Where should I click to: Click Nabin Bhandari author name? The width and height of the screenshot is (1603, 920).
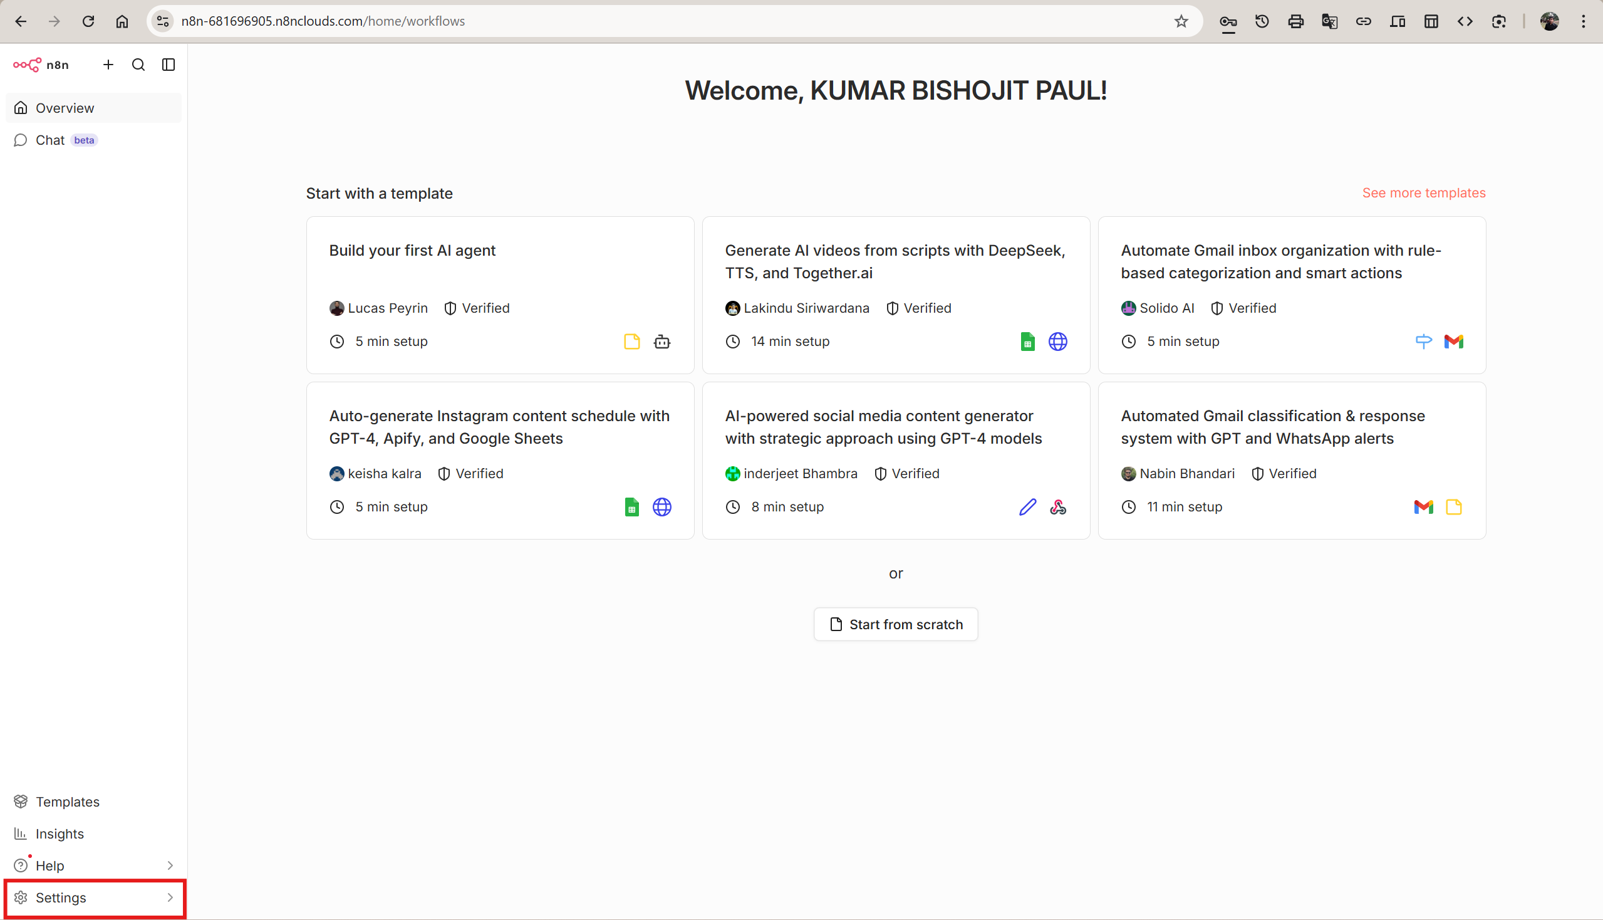coord(1187,474)
